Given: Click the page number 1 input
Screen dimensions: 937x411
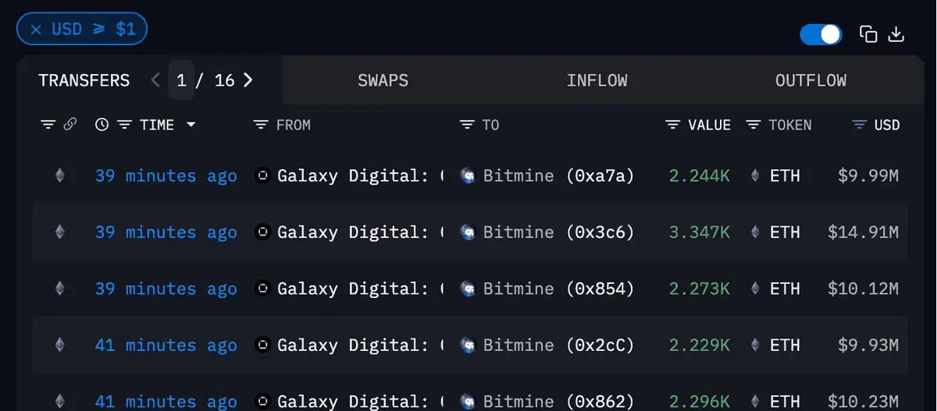Looking at the screenshot, I should pos(181,80).
